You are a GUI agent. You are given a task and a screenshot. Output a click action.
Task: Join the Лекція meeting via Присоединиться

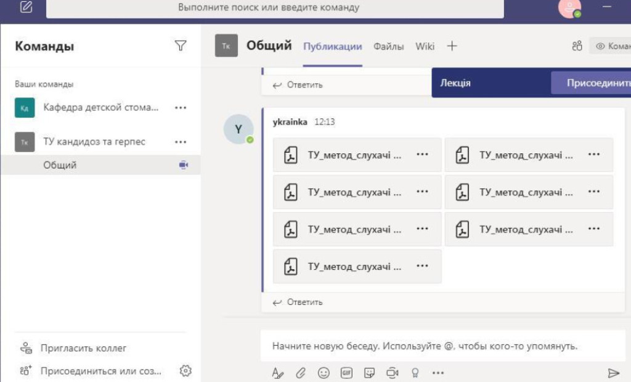[x=601, y=83]
